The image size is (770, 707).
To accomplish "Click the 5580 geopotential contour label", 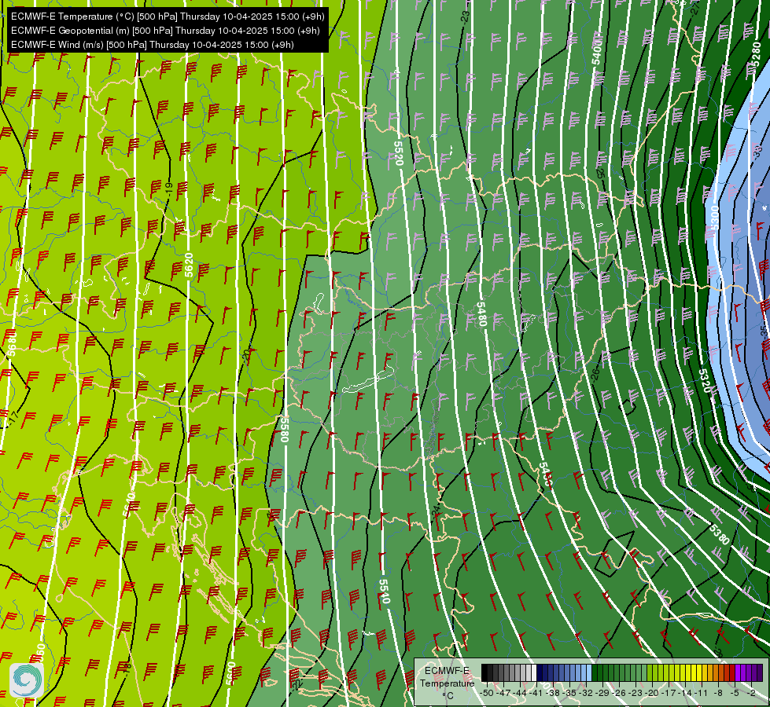I will [284, 429].
